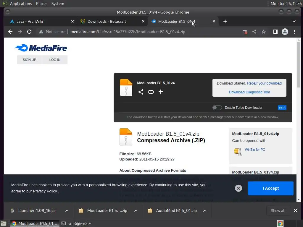Viewport: 303px width, 227px height.
Task: Close the ModLoader B1.5_01v4 tab
Action: coord(214,21)
